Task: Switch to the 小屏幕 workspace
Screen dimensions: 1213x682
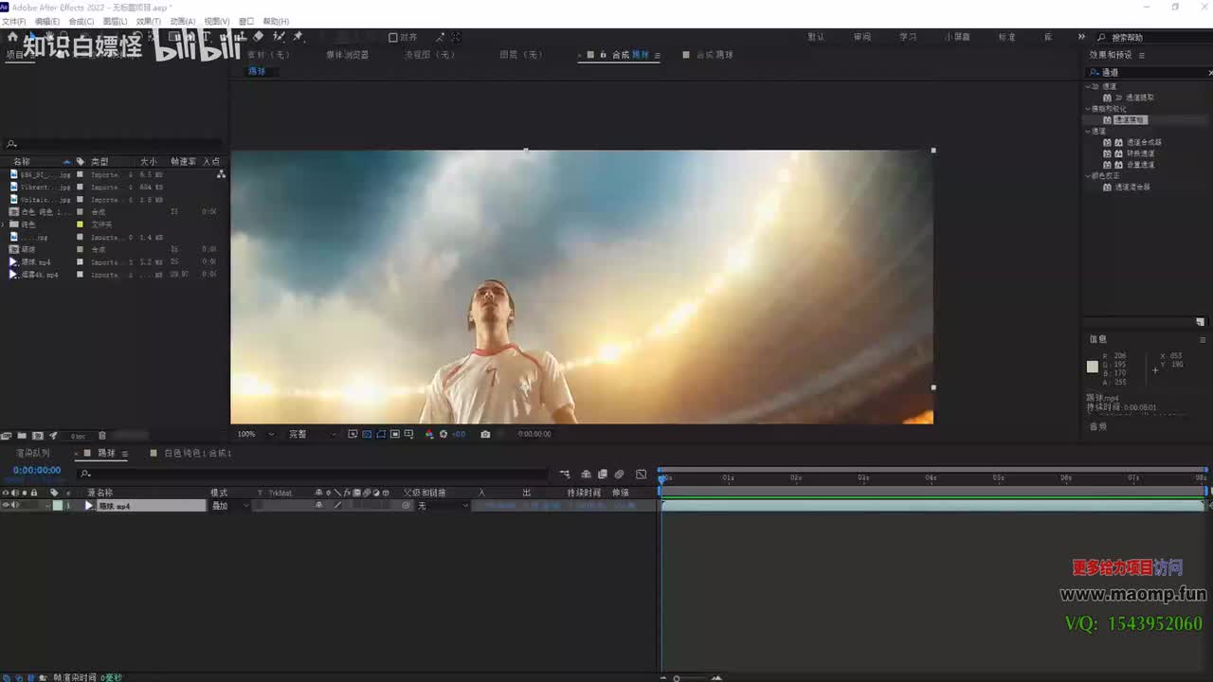Action: point(957,37)
